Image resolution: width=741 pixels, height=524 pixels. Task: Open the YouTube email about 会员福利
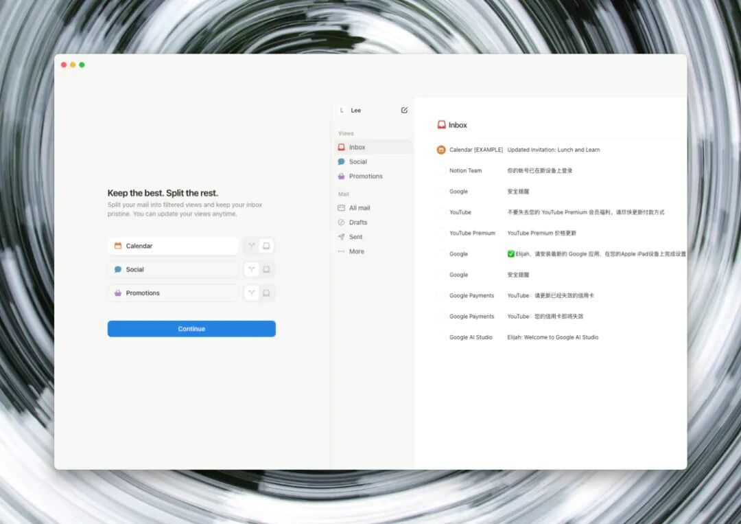click(560, 212)
